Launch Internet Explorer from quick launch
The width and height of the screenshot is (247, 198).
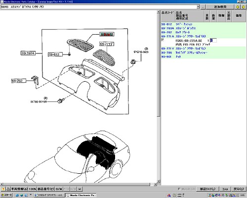coord(17,196)
